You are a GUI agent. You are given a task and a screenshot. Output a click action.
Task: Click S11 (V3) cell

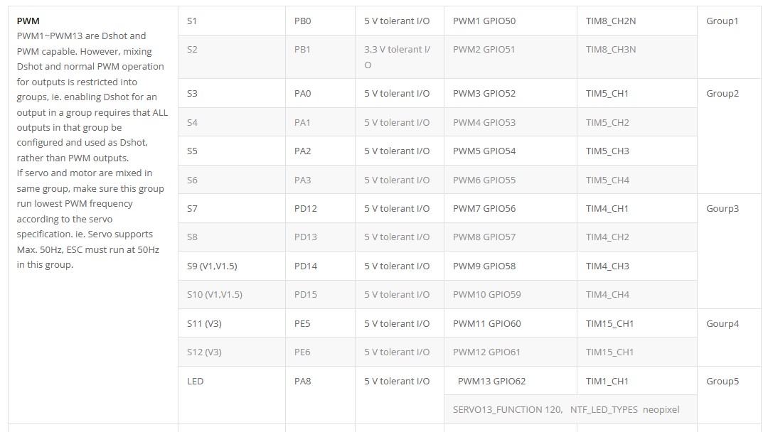tap(232, 323)
